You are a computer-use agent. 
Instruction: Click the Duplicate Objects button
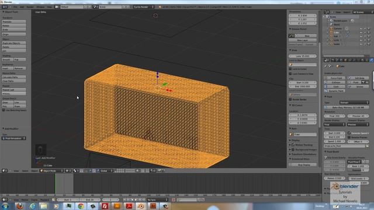pos(14,43)
